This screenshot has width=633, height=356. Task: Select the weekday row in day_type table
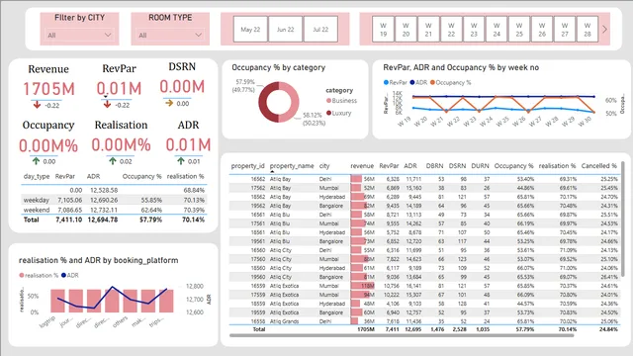click(x=114, y=200)
